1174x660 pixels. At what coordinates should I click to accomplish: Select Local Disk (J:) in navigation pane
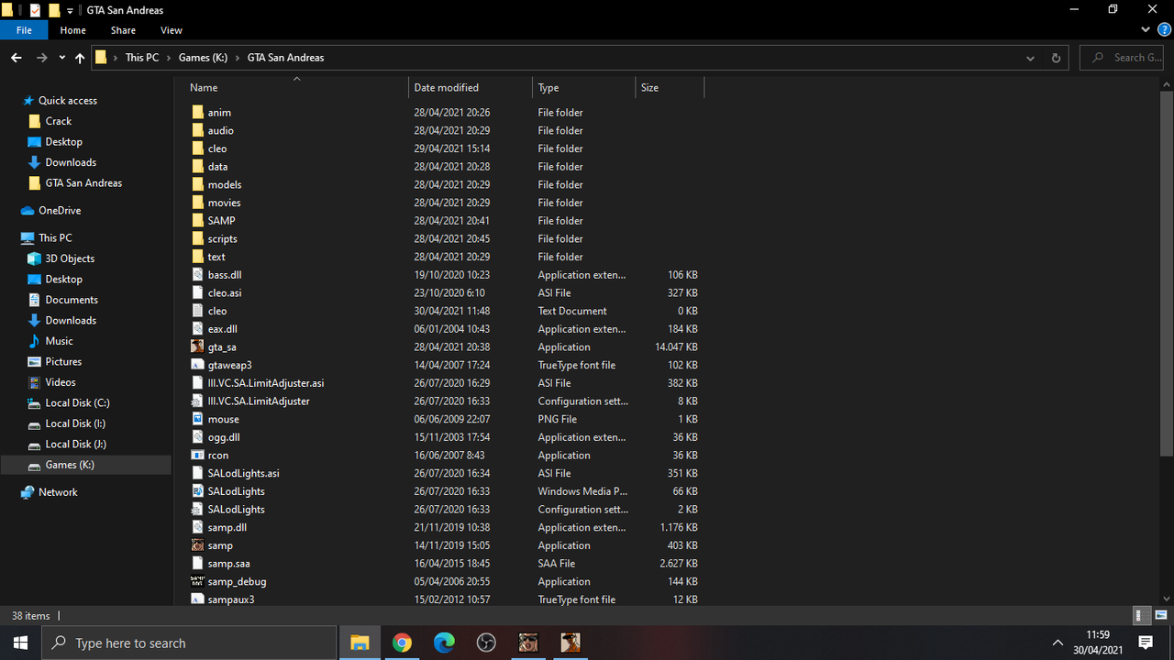tap(76, 444)
